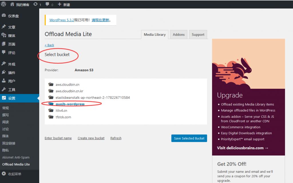
Task: Click 文章 posts label
Action: pos(11,27)
